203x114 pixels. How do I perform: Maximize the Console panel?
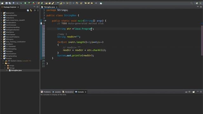pos(201,92)
